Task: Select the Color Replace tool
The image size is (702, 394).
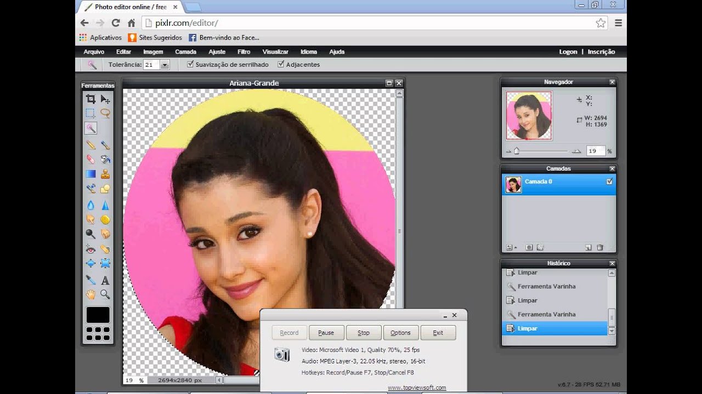Action: tap(90, 189)
